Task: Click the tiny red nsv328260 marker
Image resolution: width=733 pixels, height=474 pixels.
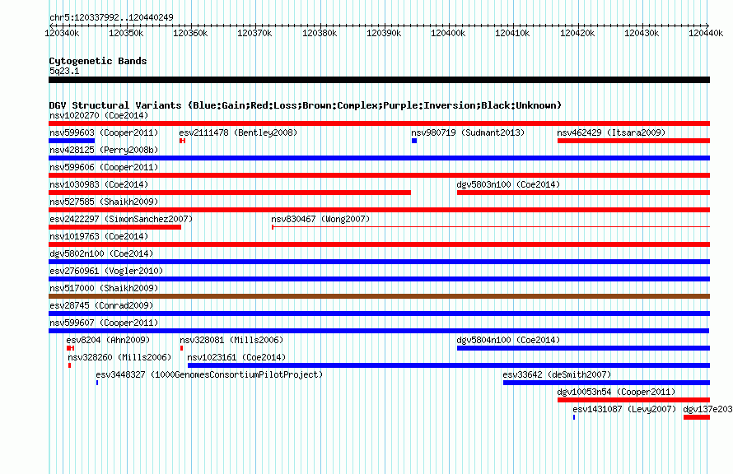Action: 70,365
